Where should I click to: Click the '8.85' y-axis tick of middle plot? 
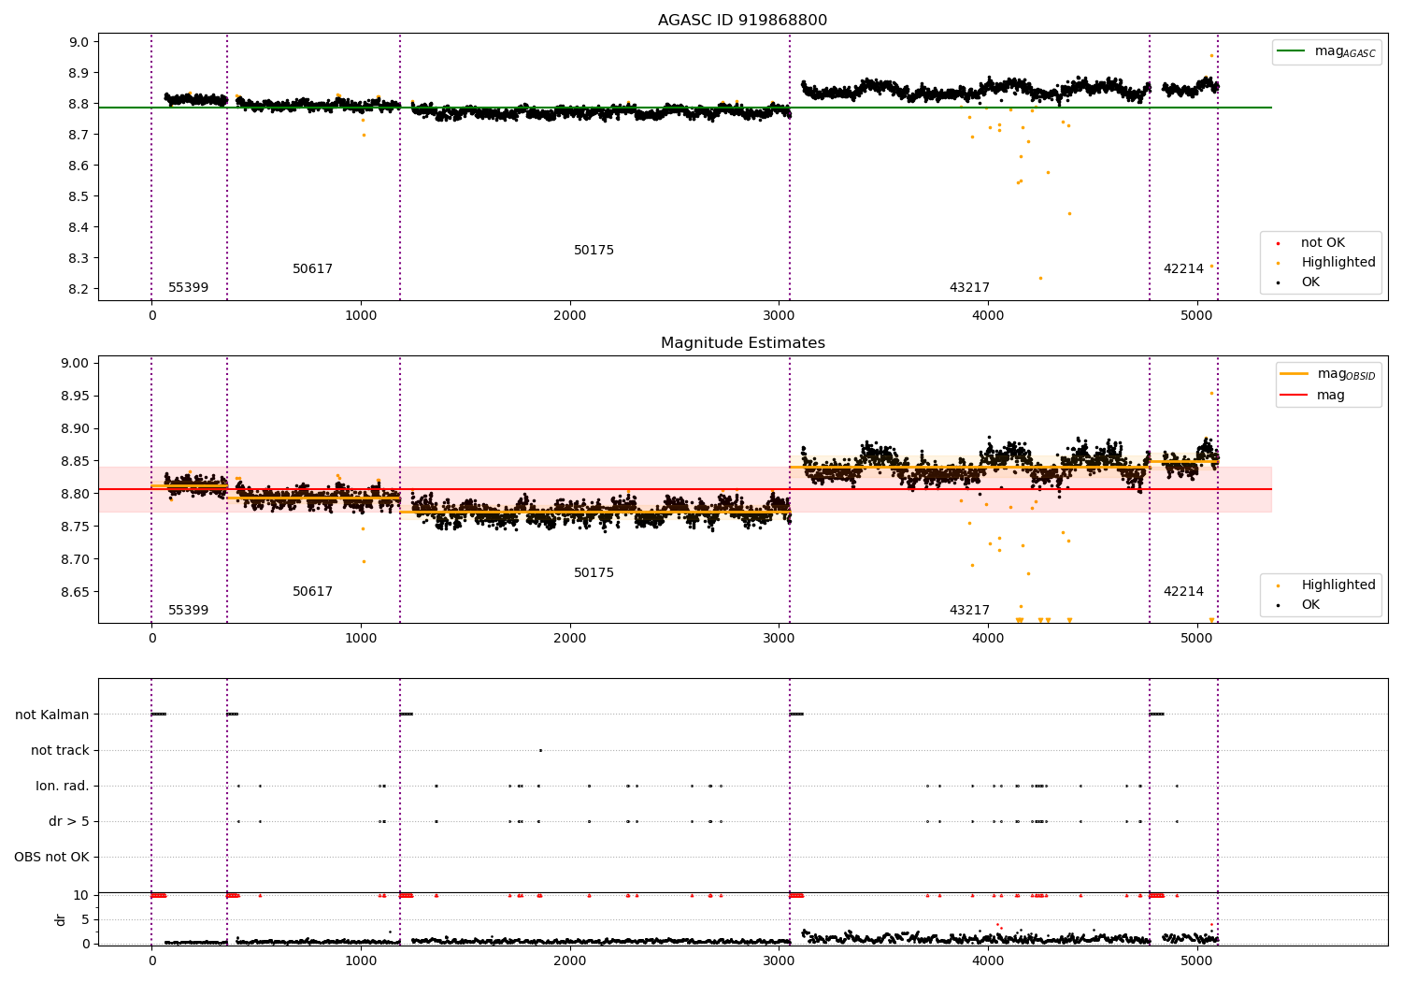76,461
